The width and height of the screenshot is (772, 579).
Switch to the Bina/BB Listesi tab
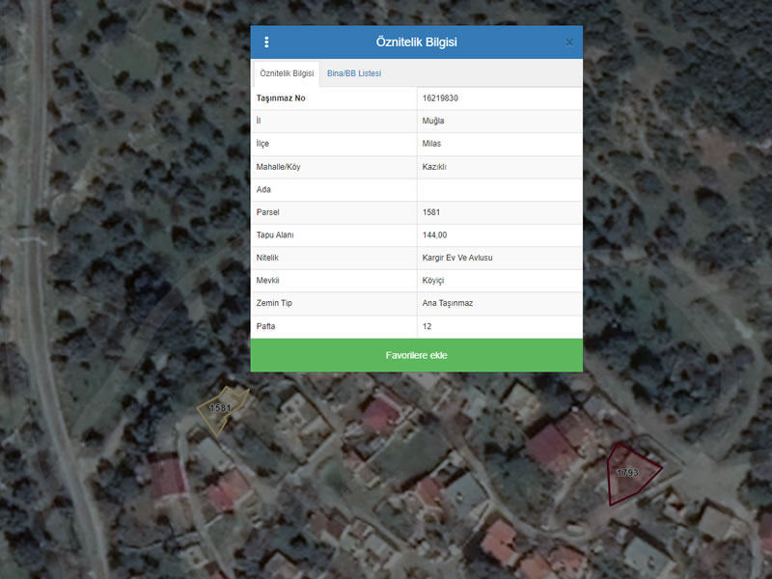click(354, 73)
